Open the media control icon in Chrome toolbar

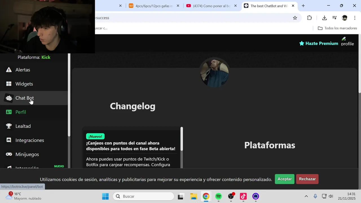point(334,18)
